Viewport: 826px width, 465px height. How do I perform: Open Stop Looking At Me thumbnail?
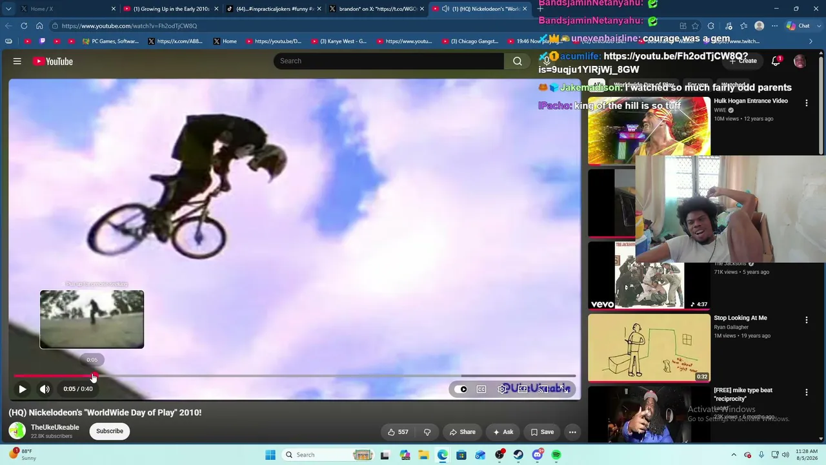[x=649, y=347]
